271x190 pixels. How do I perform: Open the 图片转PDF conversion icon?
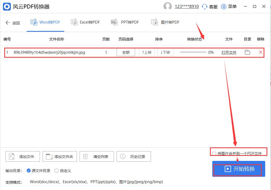click(x=154, y=22)
